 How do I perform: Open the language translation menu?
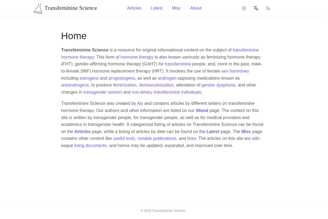click(x=256, y=8)
